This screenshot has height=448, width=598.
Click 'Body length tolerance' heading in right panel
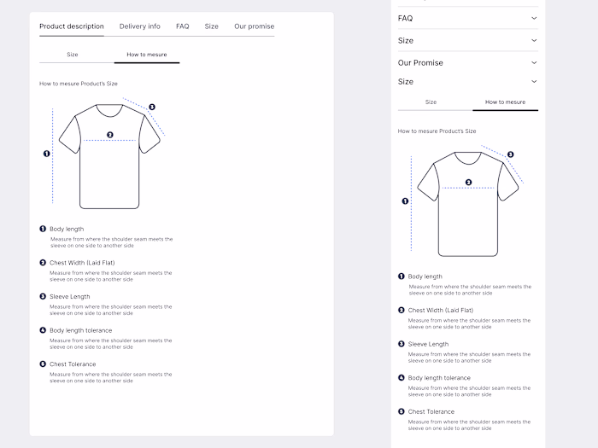[439, 378]
